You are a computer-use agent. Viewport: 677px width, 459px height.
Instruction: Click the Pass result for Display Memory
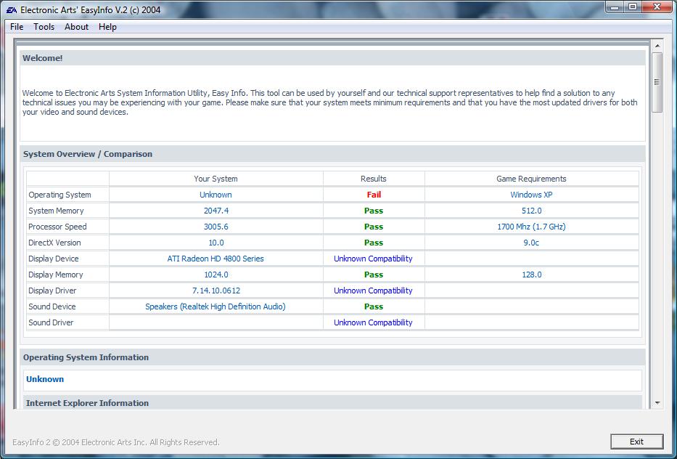click(x=374, y=275)
